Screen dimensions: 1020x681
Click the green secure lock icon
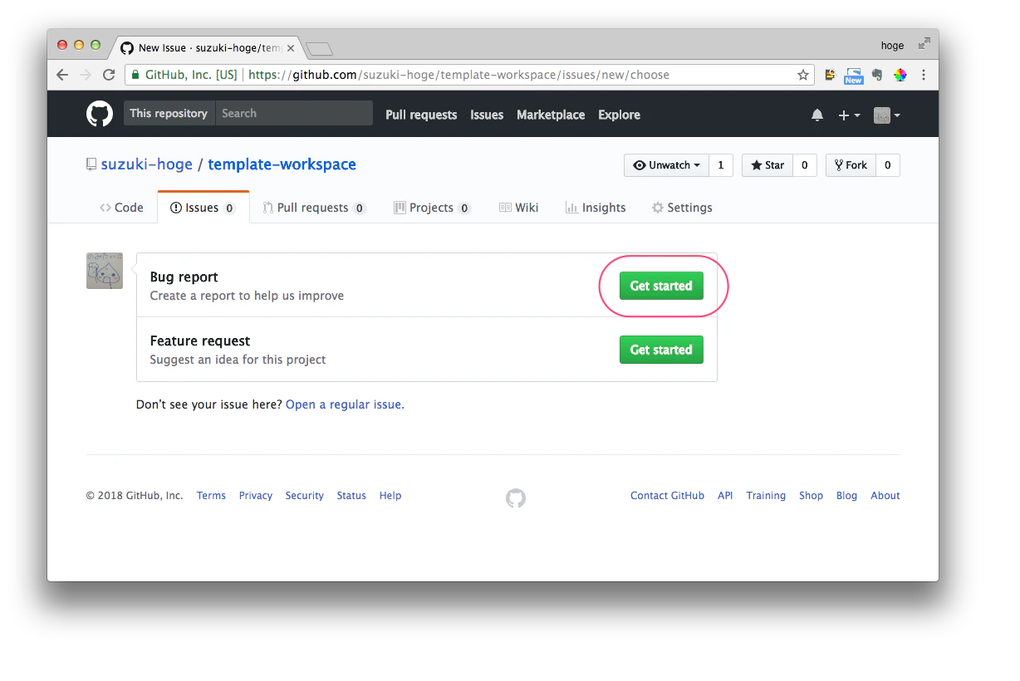pos(135,75)
